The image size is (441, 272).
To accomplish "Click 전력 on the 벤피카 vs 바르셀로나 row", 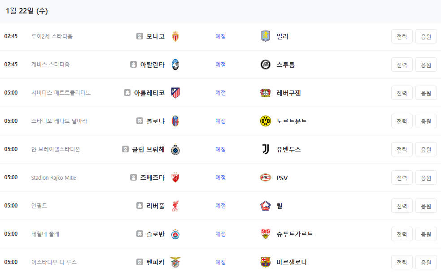I will tap(401, 262).
